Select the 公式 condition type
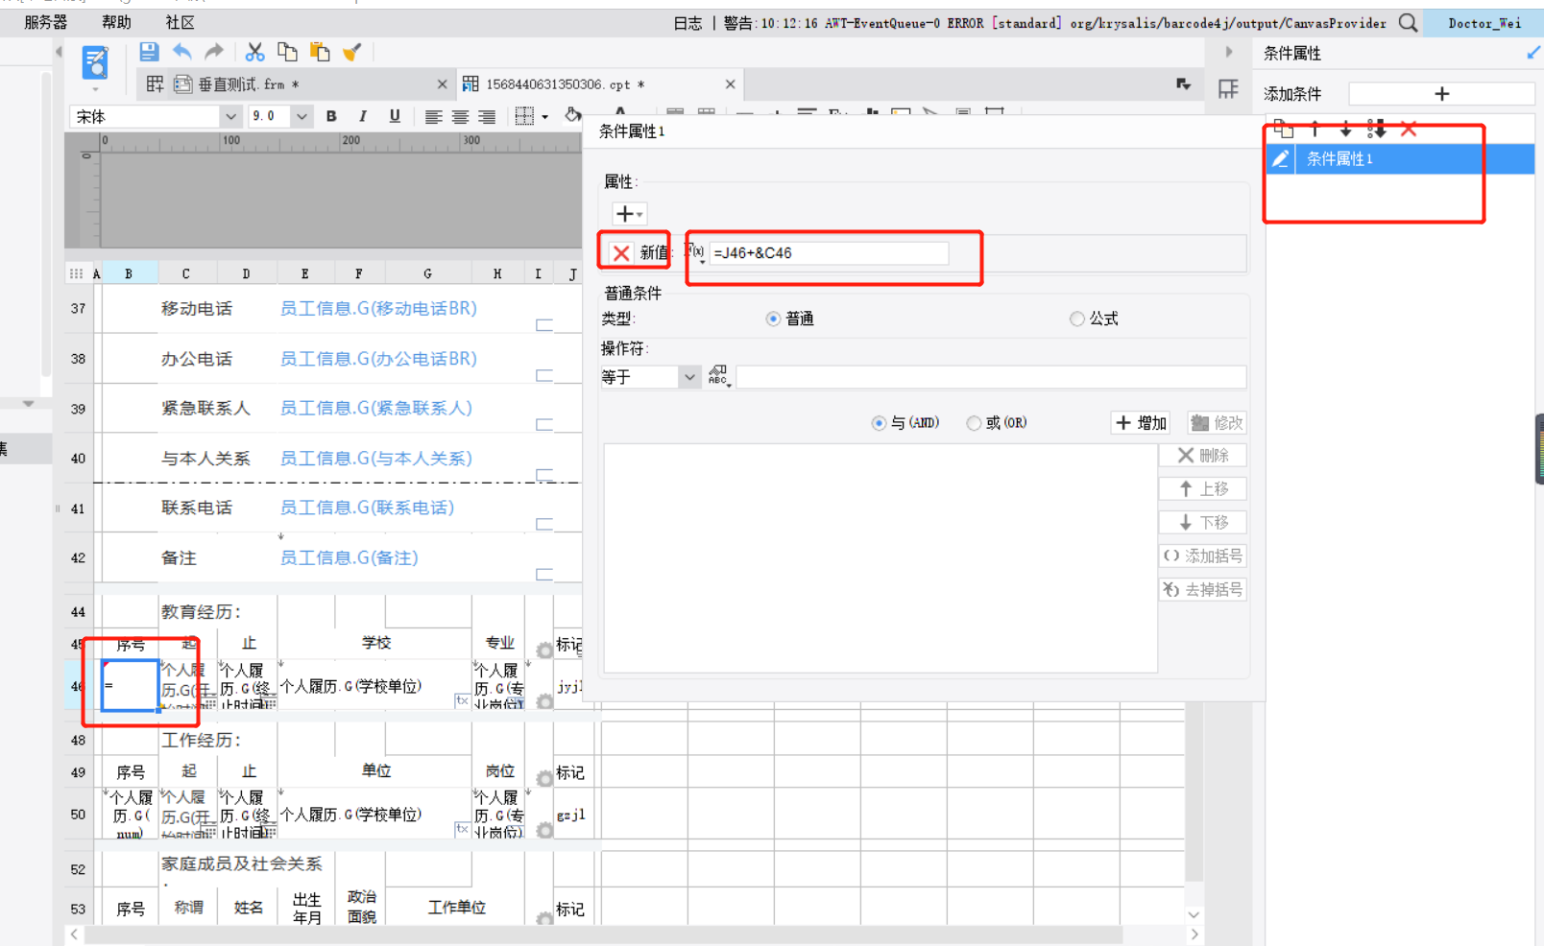 pos(1077,319)
